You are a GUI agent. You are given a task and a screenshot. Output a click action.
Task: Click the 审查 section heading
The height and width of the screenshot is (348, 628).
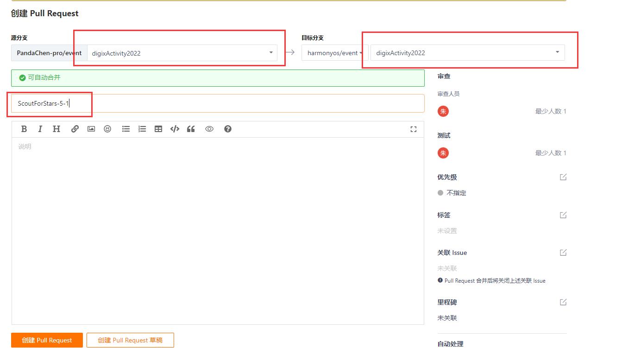[444, 76]
